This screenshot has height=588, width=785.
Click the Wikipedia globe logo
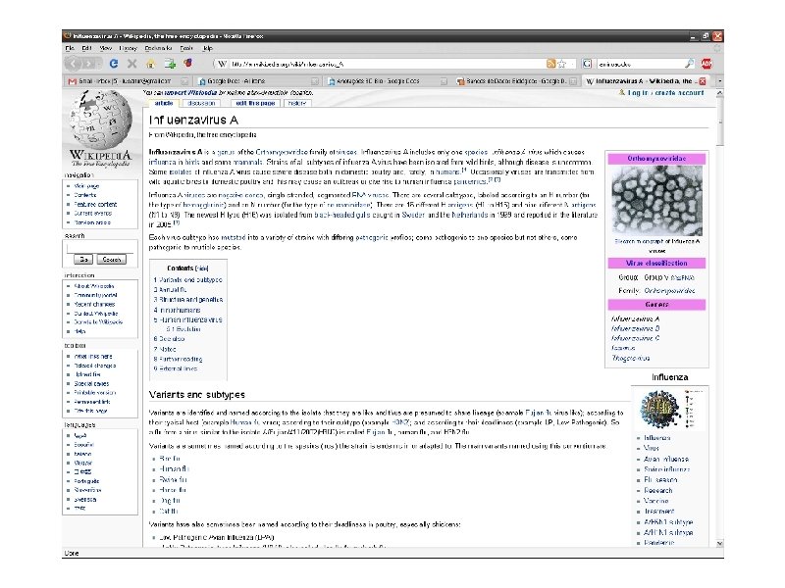pos(101,119)
